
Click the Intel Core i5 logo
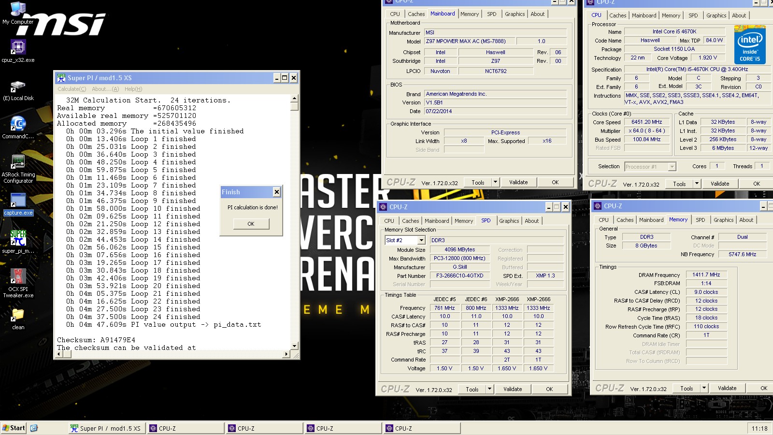pyautogui.click(x=750, y=45)
